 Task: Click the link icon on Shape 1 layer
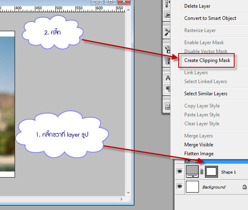[201, 171]
